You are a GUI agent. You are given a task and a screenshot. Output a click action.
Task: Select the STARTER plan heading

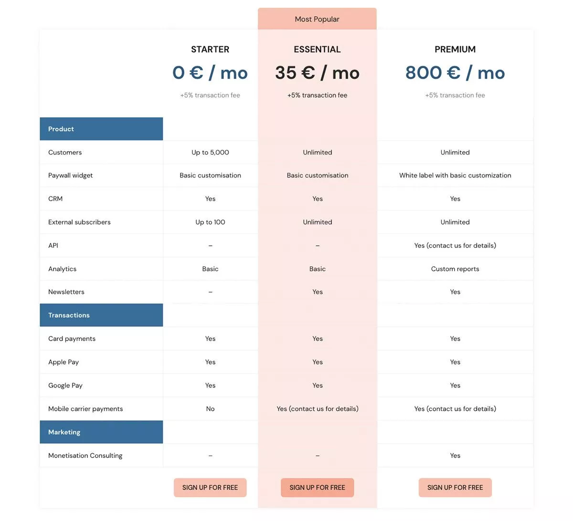point(210,49)
